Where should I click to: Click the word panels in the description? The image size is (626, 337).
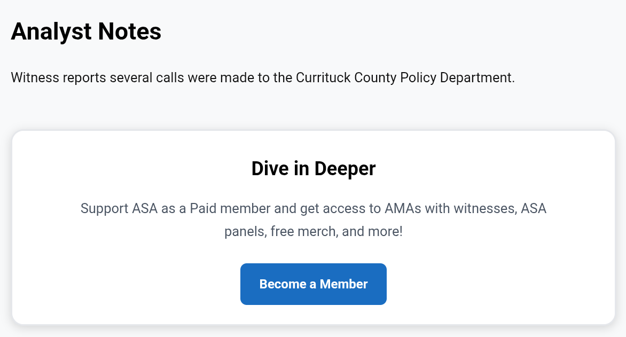click(x=245, y=232)
